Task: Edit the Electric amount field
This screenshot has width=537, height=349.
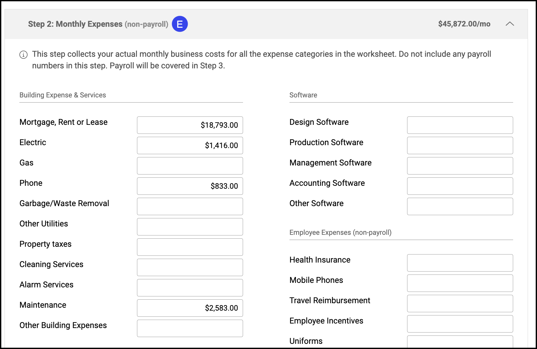Action: point(190,145)
